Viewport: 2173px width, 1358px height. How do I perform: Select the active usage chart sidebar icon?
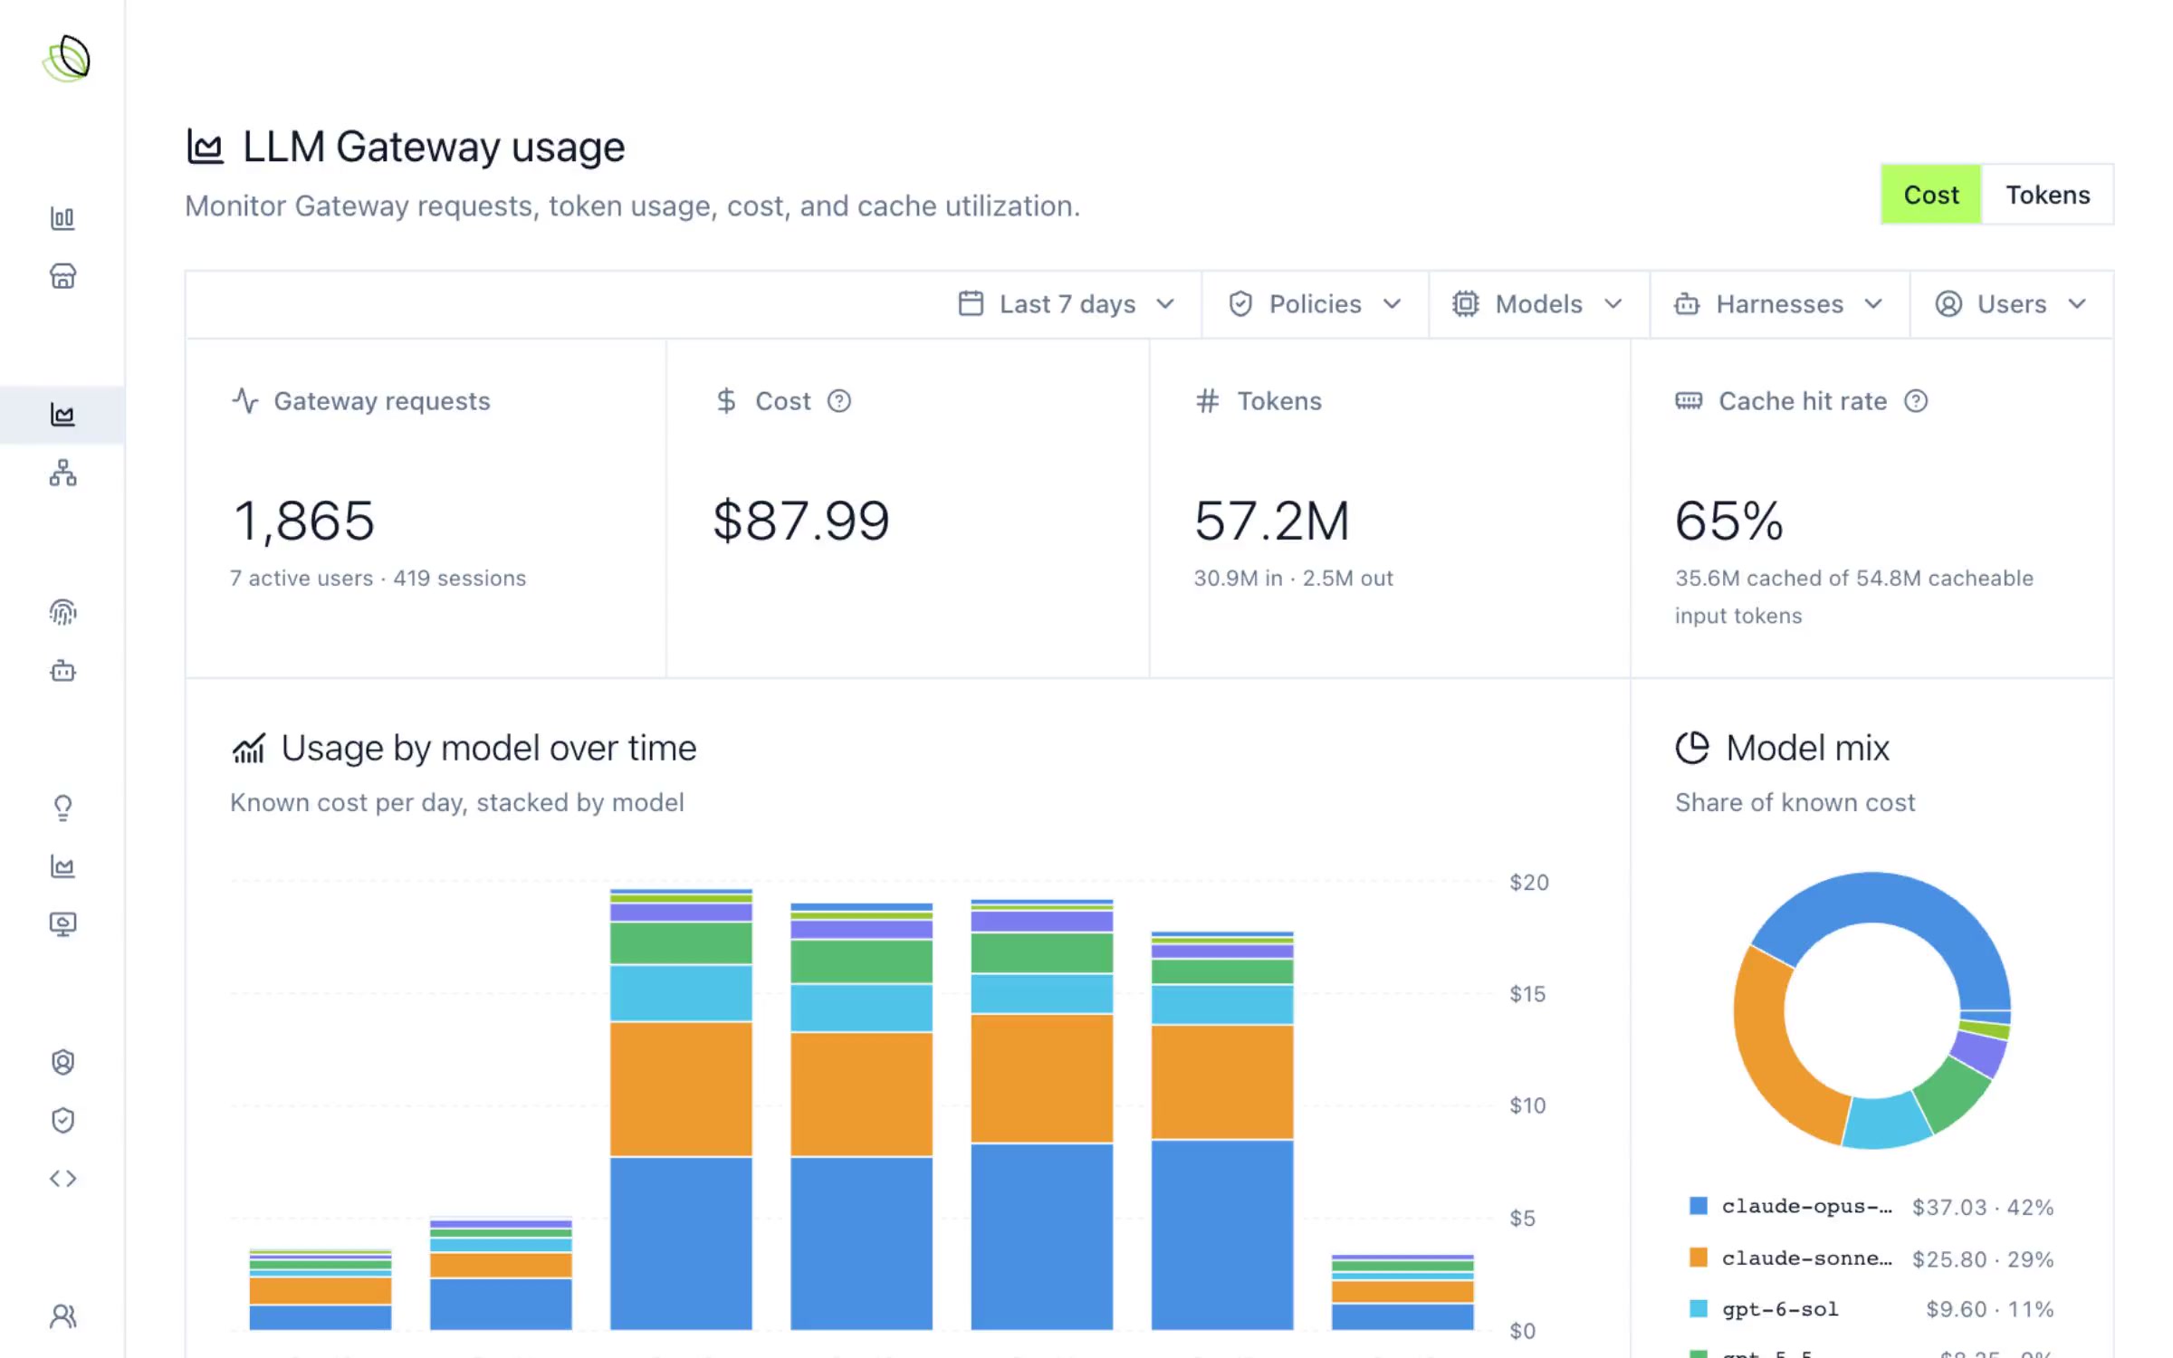(62, 415)
